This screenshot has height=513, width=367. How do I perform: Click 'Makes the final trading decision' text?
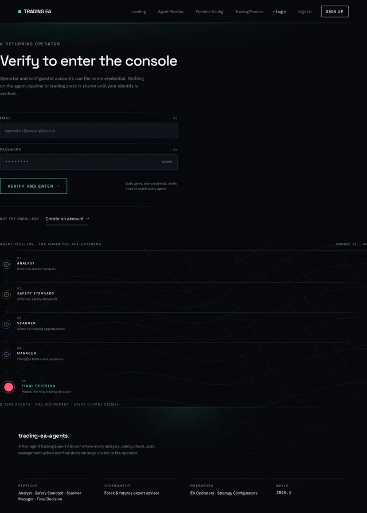(46, 391)
